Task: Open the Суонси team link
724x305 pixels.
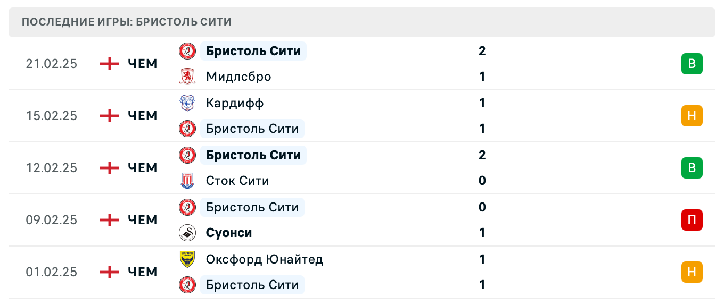Action: 229,233
